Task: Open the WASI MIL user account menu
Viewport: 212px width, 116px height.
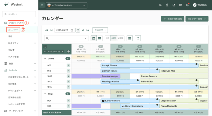Action: 200,5
